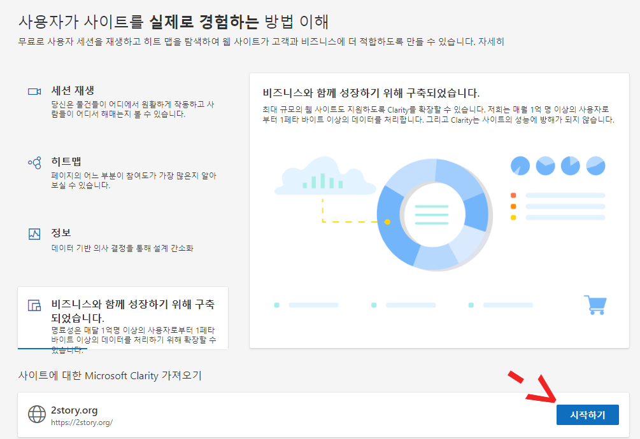This screenshot has width=640, height=439.
Task: Click the leftmost small pie chart
Action: coord(520,165)
